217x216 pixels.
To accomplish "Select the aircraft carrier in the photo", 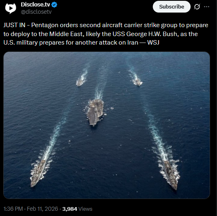I will tap(95, 112).
